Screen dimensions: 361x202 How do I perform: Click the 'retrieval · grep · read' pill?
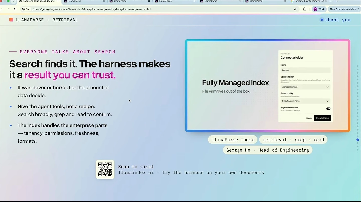(x=293, y=140)
